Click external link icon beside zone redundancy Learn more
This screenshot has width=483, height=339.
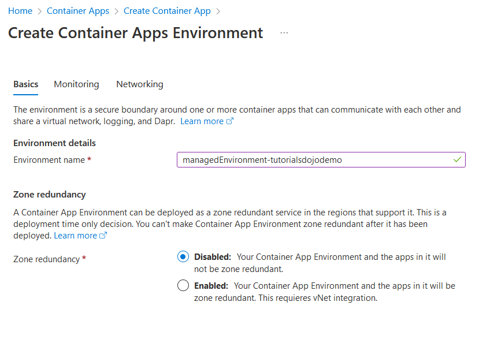(103, 236)
